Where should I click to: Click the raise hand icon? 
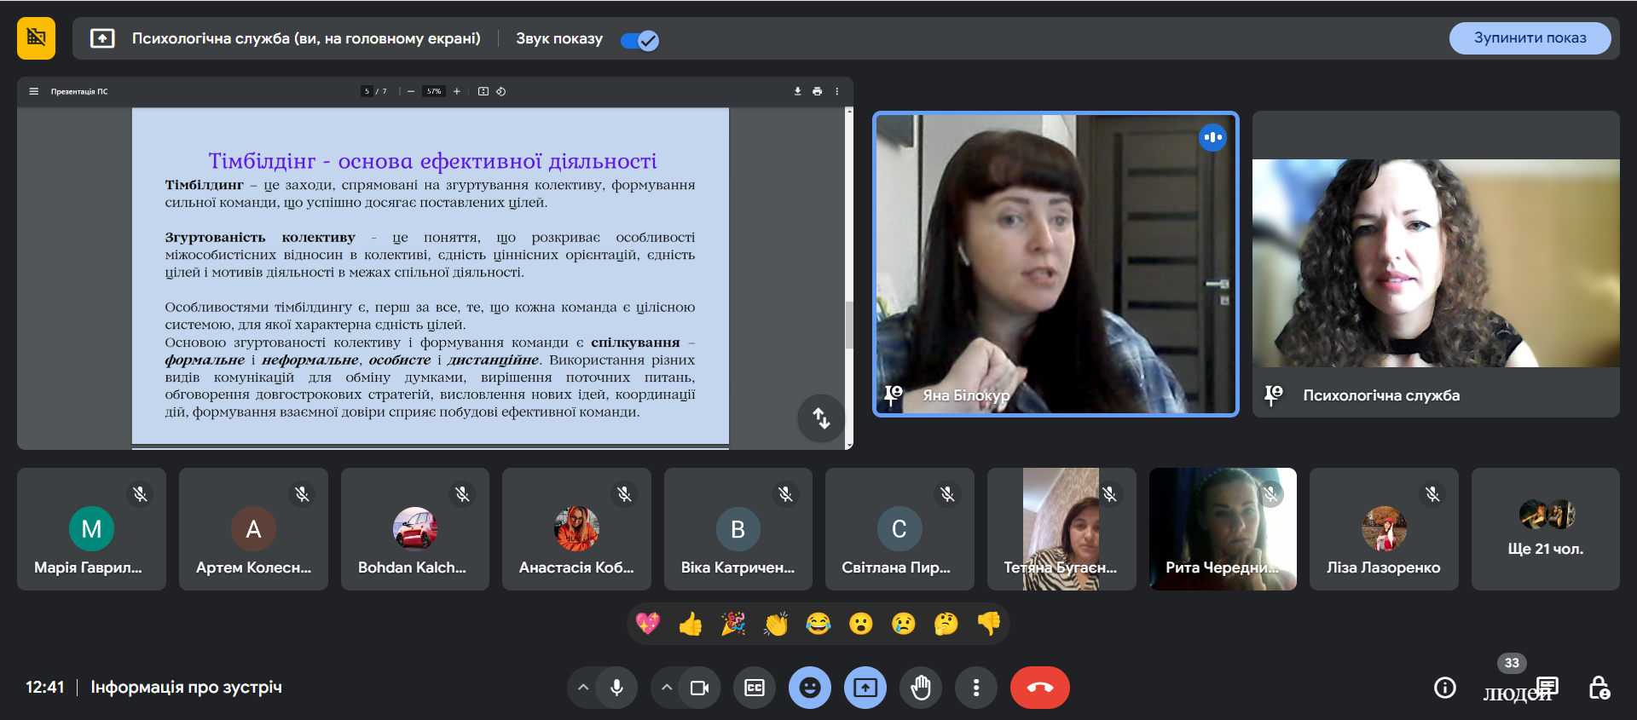[x=921, y=688]
